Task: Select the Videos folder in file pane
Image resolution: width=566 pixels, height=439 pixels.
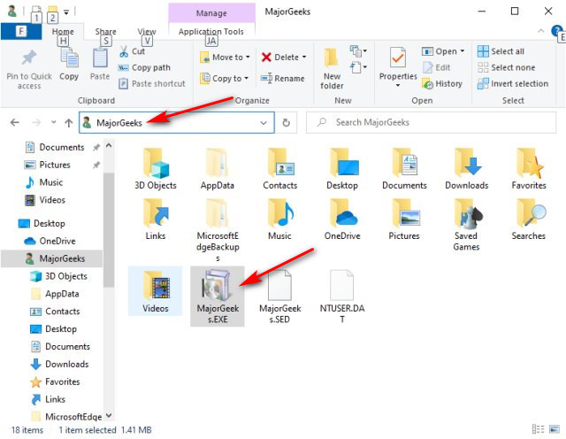Action: coord(156,291)
